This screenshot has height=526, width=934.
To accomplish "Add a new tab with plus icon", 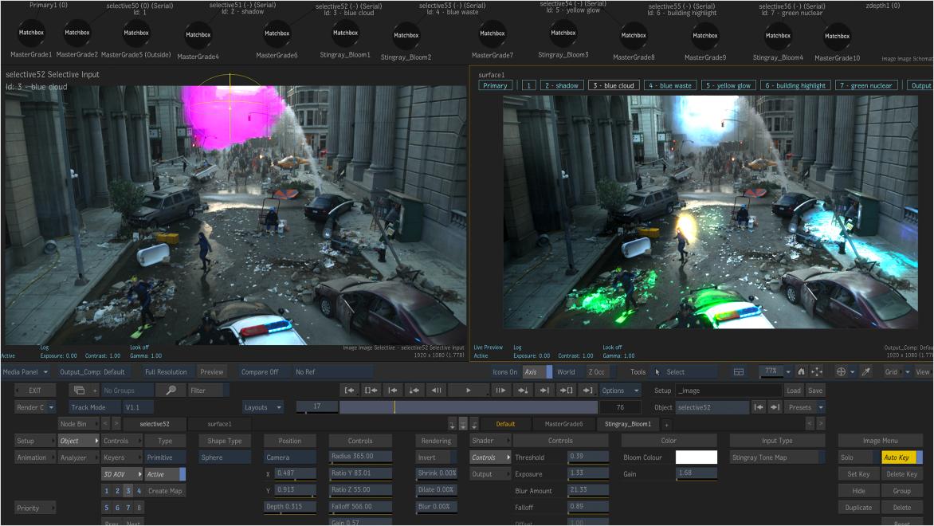I will click(666, 424).
